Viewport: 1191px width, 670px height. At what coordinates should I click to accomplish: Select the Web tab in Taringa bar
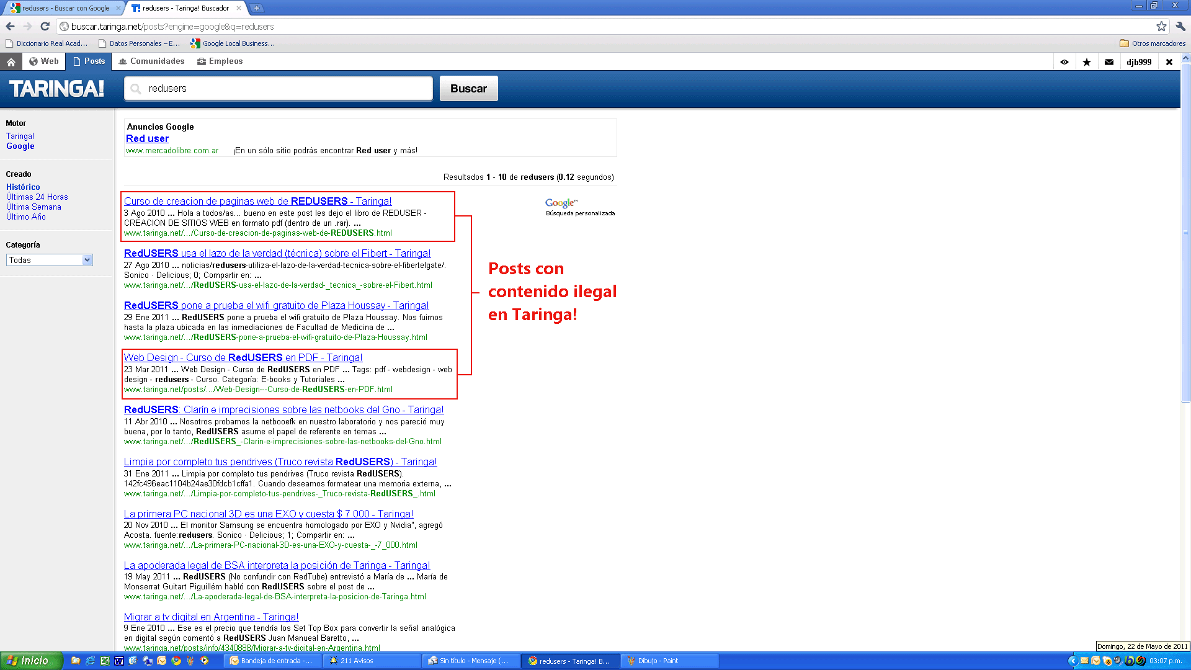(x=44, y=61)
